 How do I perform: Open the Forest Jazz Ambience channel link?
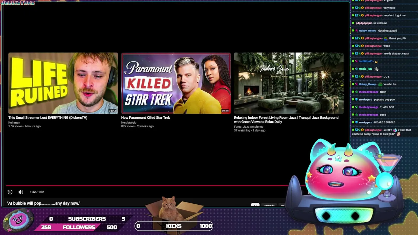[249, 127]
